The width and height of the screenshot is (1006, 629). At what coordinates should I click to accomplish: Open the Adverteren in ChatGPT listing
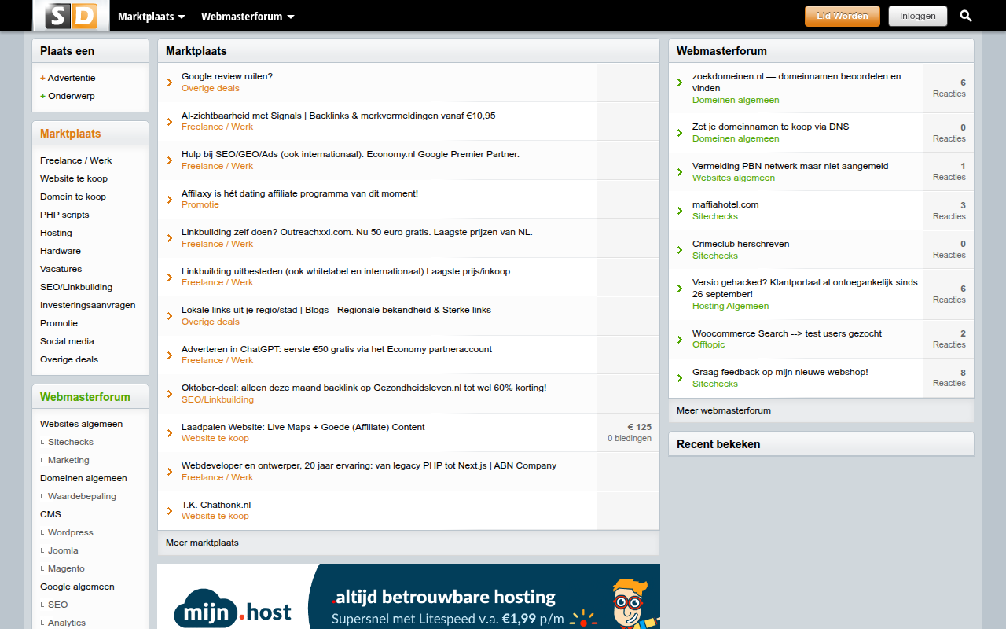[336, 349]
